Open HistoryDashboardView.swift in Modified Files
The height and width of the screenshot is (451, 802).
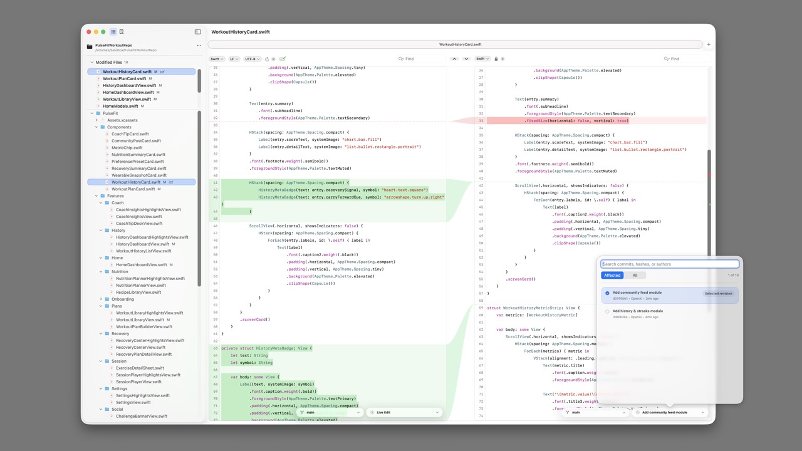click(x=129, y=85)
